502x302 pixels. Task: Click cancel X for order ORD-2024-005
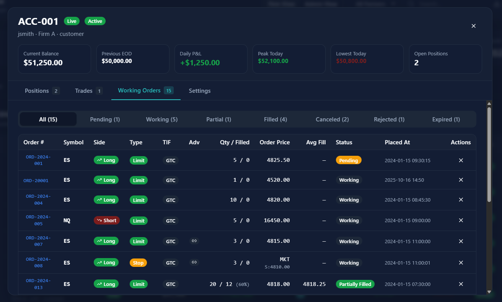click(461, 220)
